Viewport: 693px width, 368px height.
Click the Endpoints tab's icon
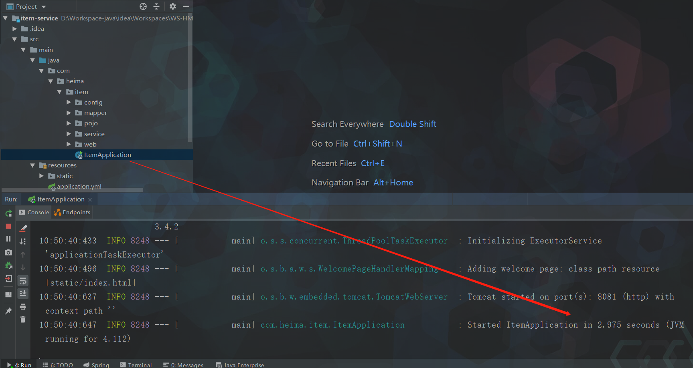coord(58,212)
